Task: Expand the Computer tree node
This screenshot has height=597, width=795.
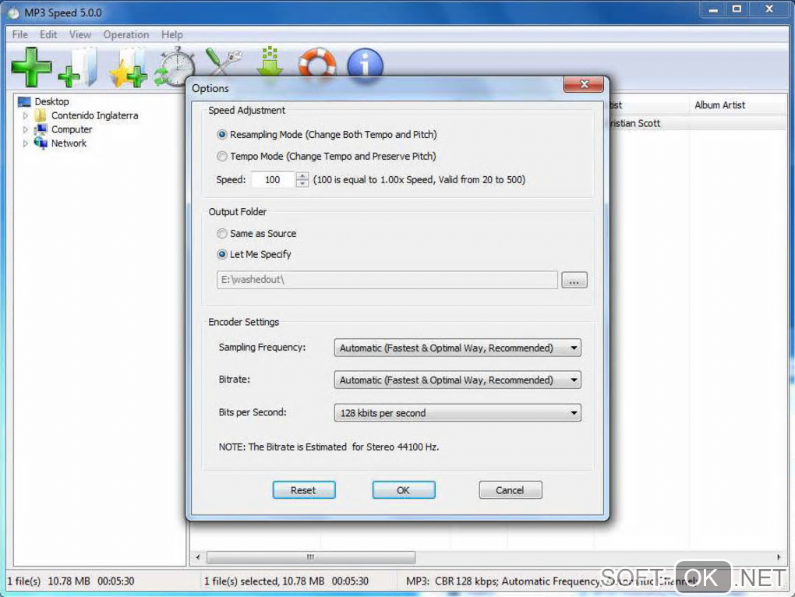Action: (26, 129)
